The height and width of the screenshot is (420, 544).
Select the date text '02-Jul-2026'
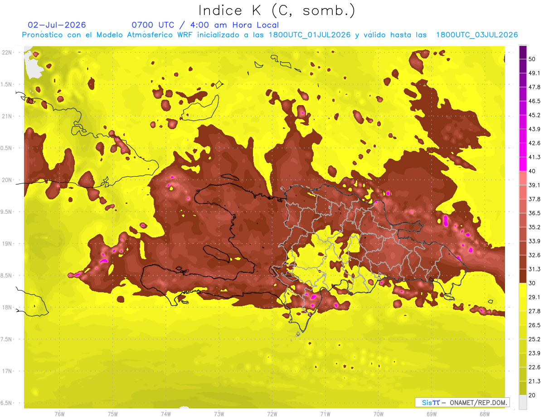pos(57,25)
